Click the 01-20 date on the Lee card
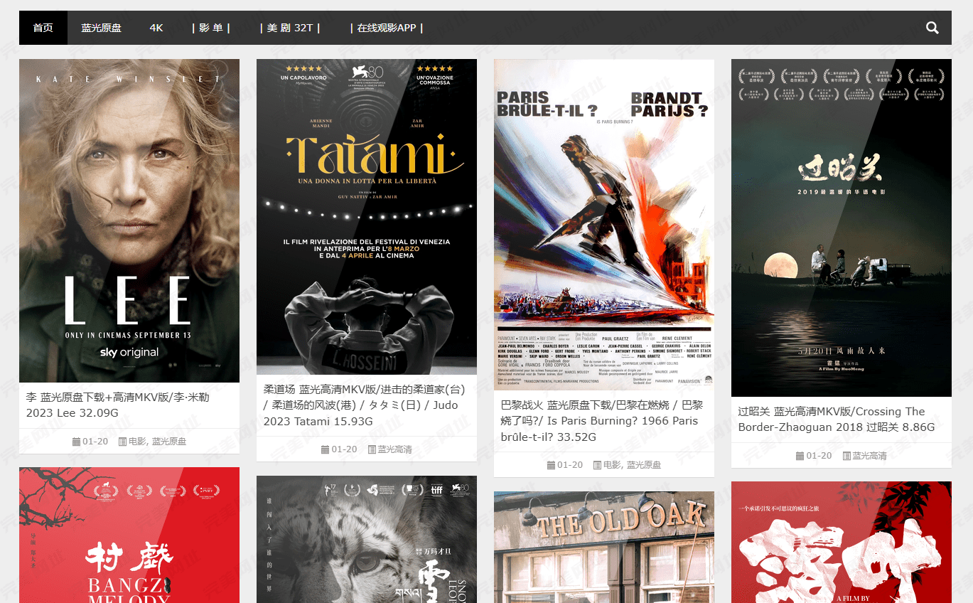973x603 pixels. [x=95, y=442]
